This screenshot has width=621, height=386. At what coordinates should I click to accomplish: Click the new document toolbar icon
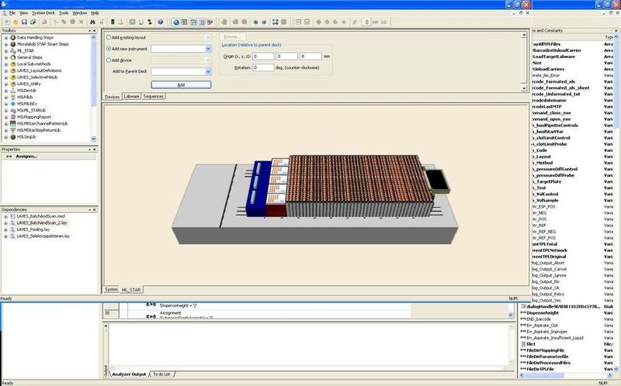(7, 22)
